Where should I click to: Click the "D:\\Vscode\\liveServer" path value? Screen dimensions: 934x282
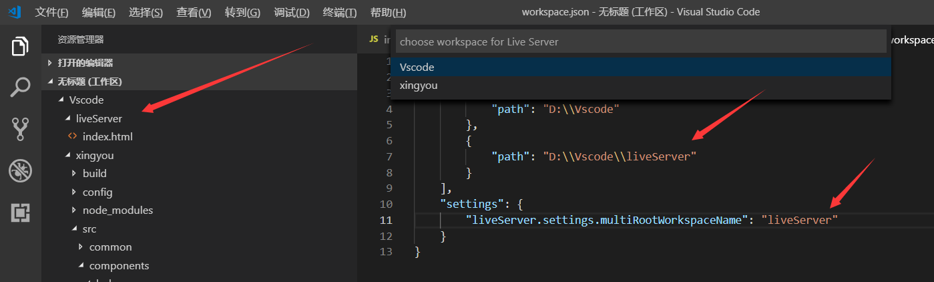[x=620, y=156]
